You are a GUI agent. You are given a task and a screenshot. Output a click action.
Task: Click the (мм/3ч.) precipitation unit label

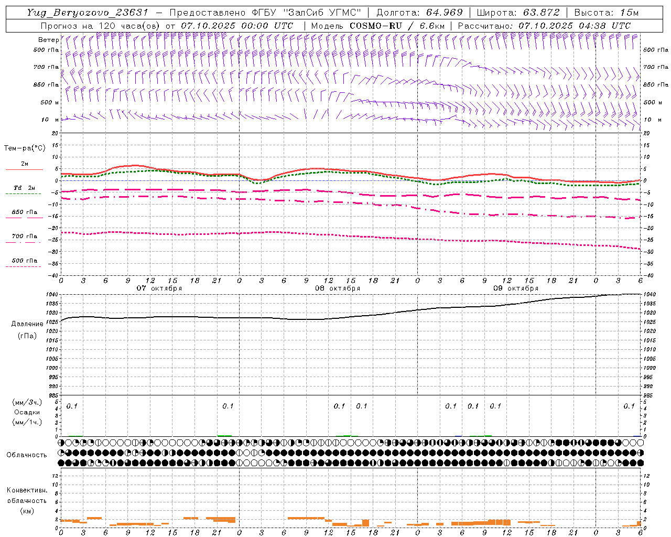pos(27,403)
